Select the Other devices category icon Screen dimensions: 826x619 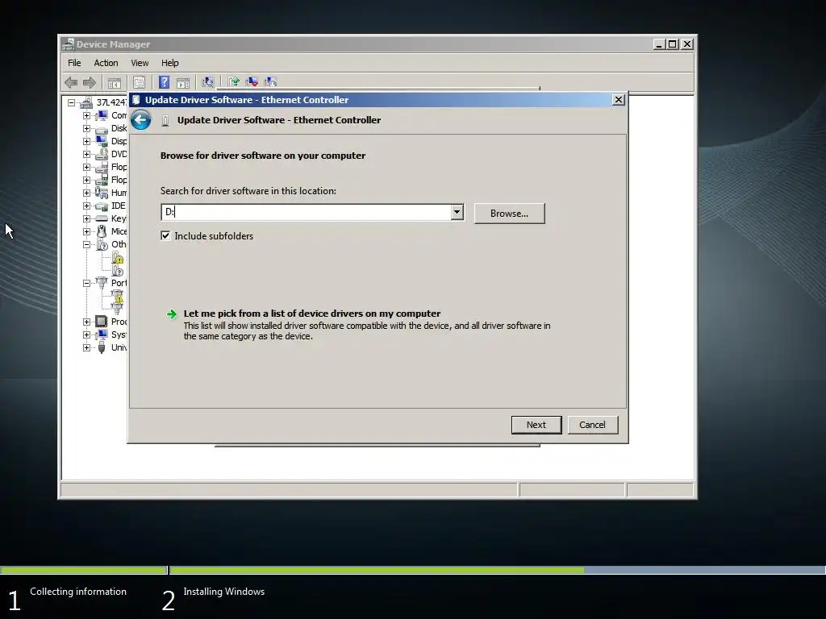[x=102, y=244]
